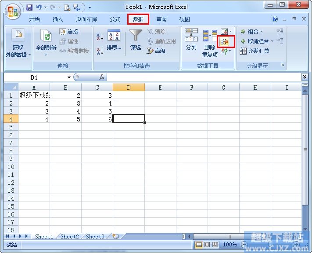Sort ascending A to Z

coord(100,37)
